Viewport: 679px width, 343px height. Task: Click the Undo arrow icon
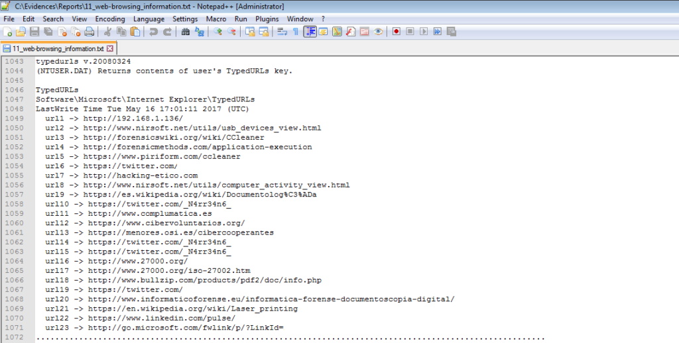pos(153,31)
